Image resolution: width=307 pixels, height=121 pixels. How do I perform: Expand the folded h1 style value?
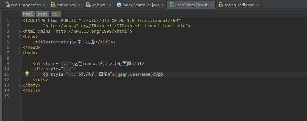(x=64, y=64)
